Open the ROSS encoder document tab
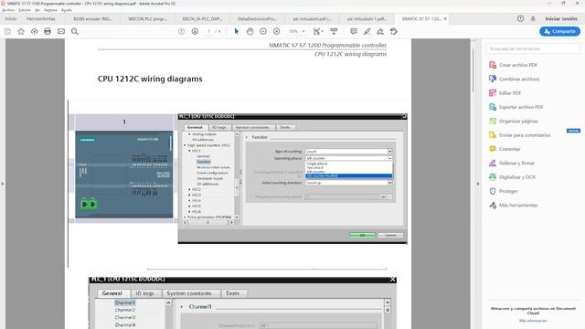 tap(92, 18)
